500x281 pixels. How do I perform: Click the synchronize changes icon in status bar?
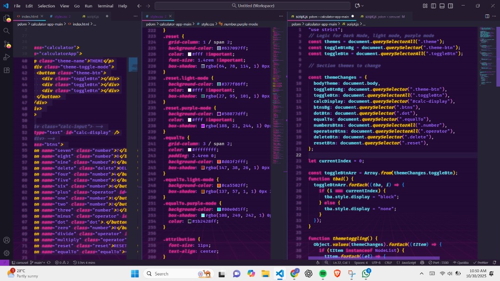pos(49,262)
